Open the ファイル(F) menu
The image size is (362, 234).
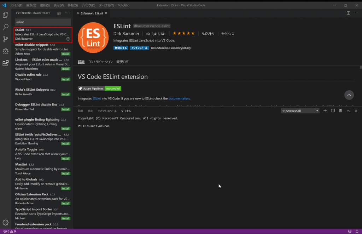(x=16, y=5)
